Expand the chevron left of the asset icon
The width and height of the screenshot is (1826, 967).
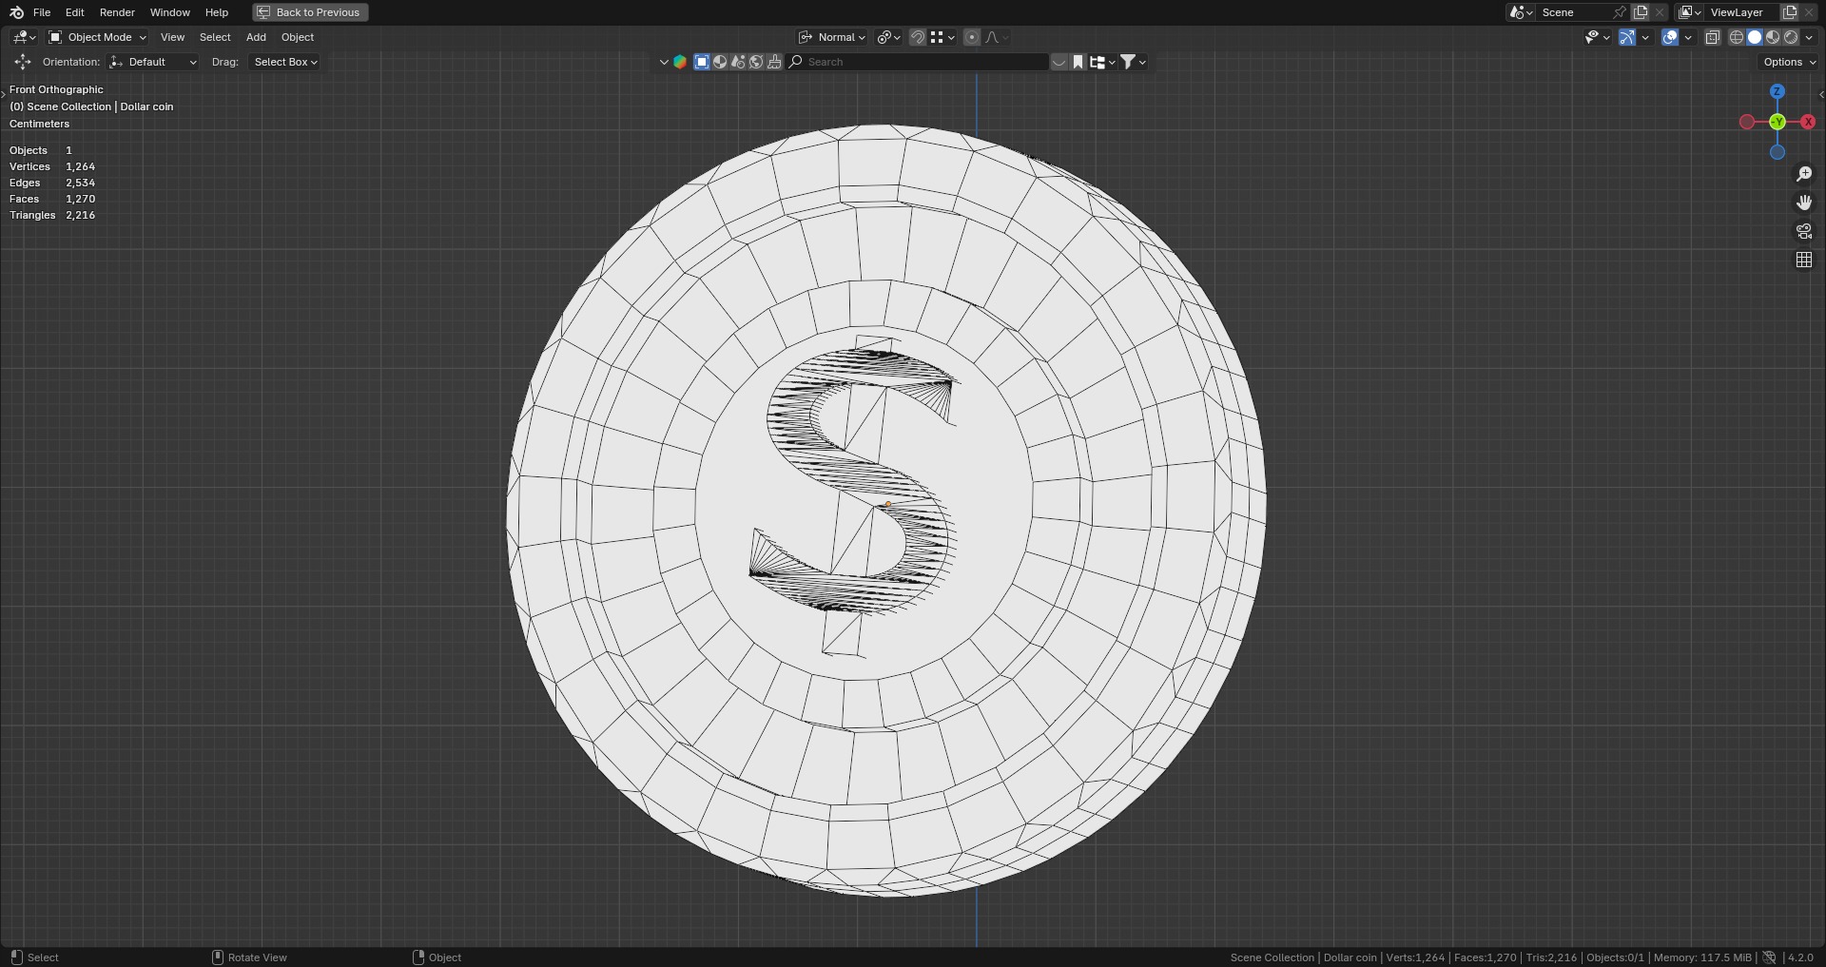664,62
